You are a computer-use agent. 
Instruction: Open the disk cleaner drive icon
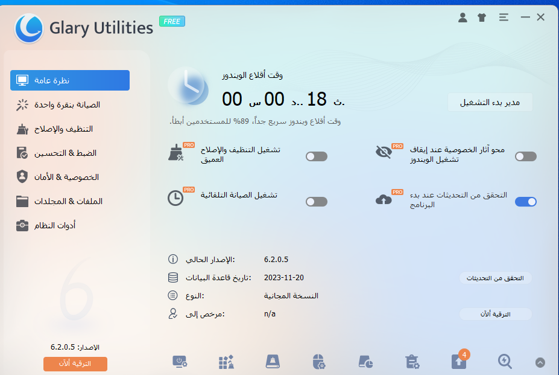273,362
